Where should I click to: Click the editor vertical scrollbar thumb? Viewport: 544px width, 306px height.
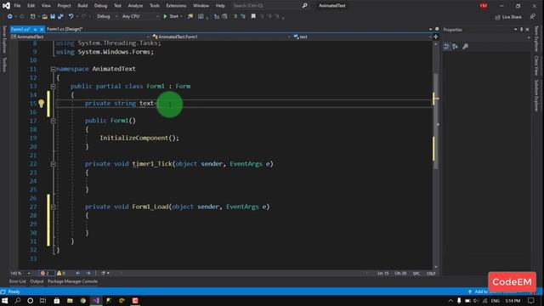(435, 121)
